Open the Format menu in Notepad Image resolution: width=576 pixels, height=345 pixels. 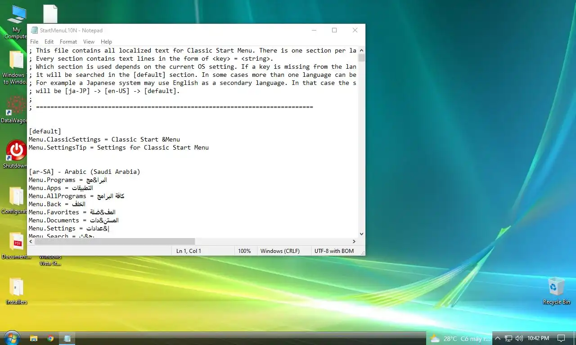(68, 42)
